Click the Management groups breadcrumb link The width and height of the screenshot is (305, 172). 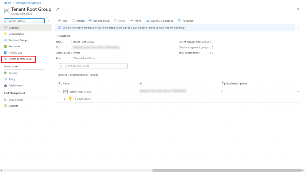pos(28,3)
